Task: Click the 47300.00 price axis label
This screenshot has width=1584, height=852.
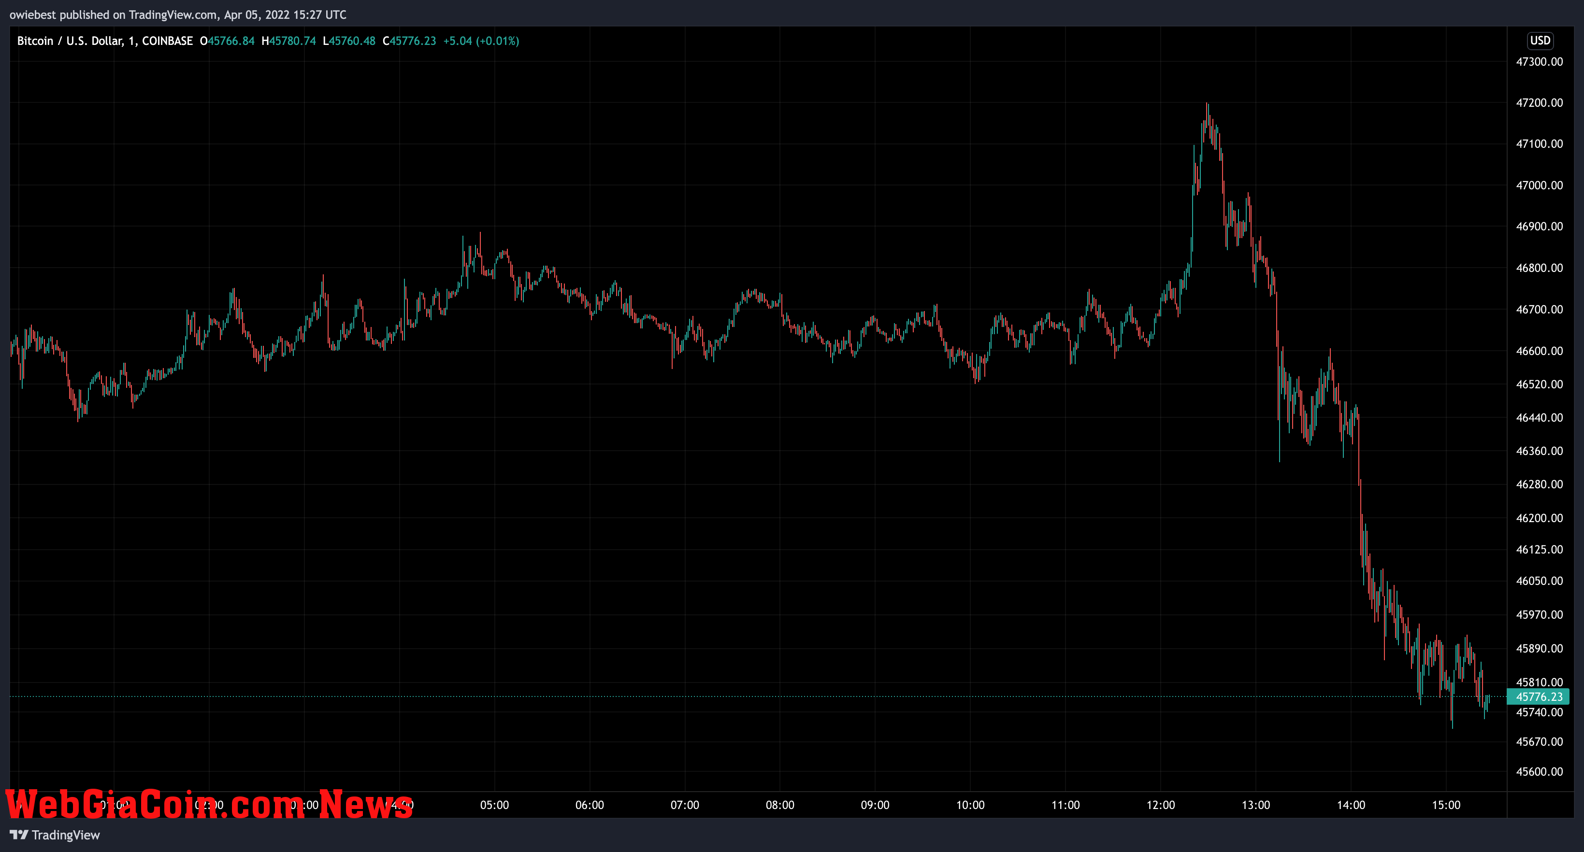Action: (1539, 61)
